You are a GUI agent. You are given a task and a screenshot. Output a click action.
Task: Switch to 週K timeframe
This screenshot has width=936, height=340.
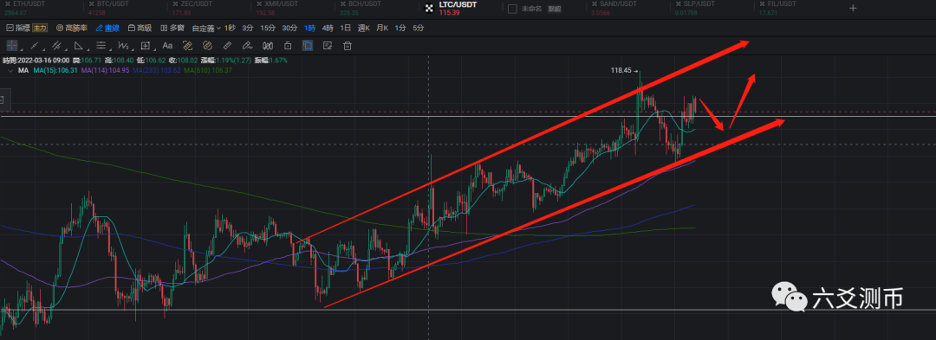click(x=364, y=28)
